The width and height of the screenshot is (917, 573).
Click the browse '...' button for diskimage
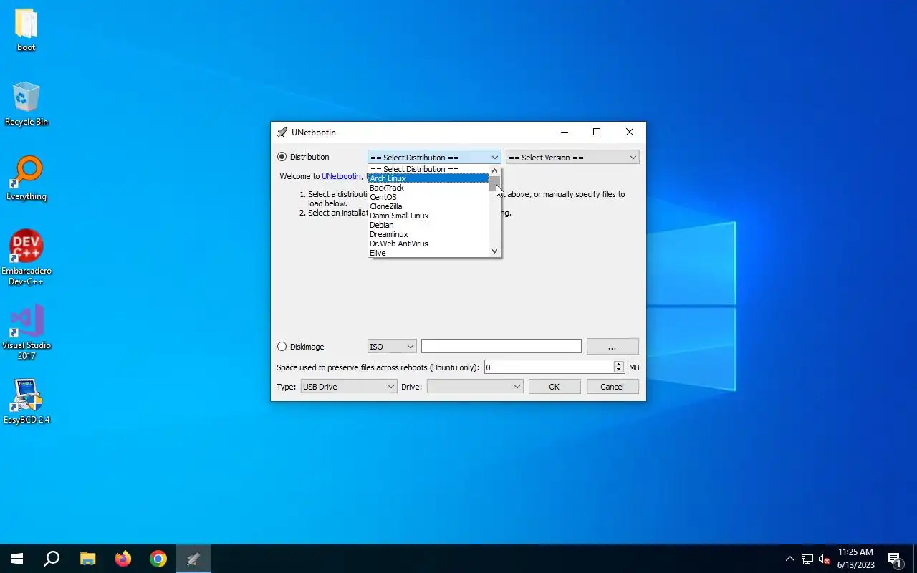(x=613, y=347)
